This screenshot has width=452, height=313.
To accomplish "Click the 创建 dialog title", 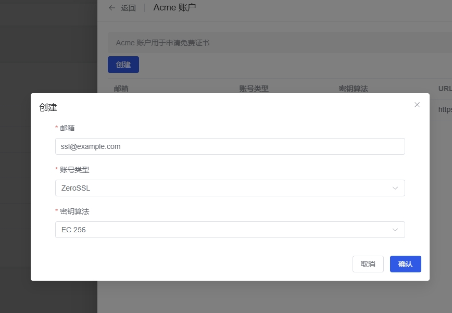I will pos(48,107).
